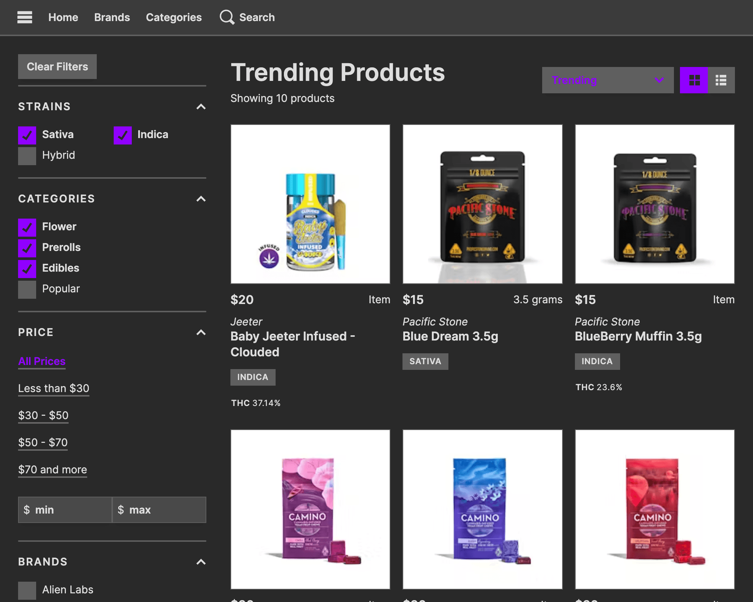
Task: Filter by Less than $30
Action: tap(54, 388)
